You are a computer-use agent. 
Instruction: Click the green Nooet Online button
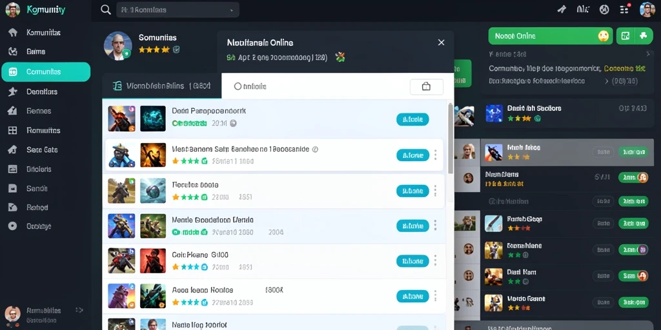[x=551, y=36]
